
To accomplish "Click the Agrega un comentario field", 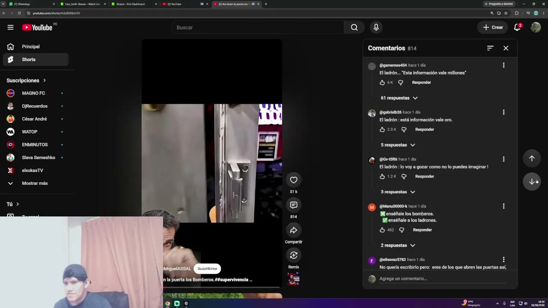I will (x=443, y=279).
